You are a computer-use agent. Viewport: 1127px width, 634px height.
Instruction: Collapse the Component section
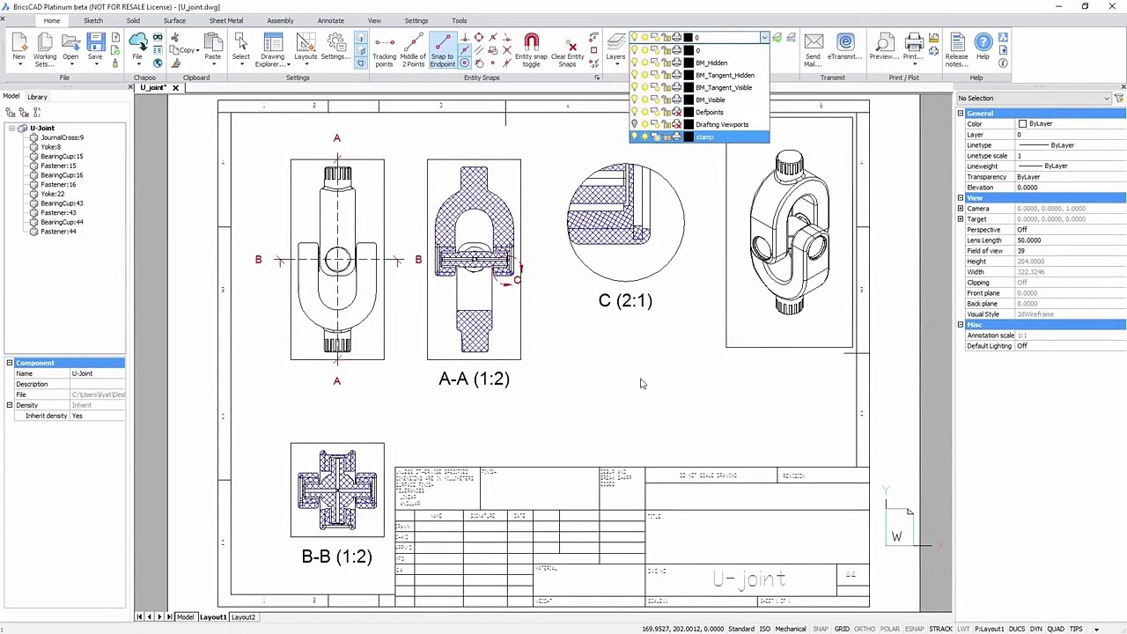click(10, 363)
